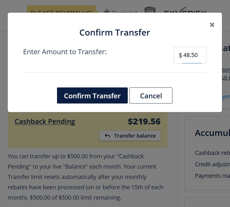Click the Trustpilot star icon in header
The image size is (230, 207).
[107, 11]
